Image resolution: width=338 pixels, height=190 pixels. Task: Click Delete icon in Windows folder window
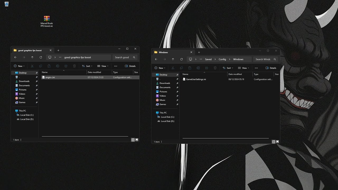pyautogui.click(x=215, y=68)
